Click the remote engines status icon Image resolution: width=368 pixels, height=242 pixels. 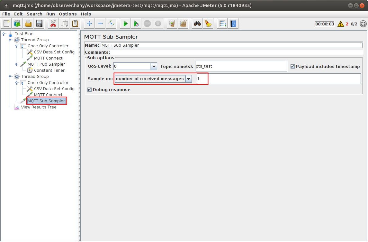(363, 24)
